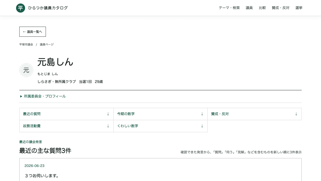Screen dimensions: 321x181
Task: Jump to the 賛成・反対 section card
Action: click(x=255, y=114)
